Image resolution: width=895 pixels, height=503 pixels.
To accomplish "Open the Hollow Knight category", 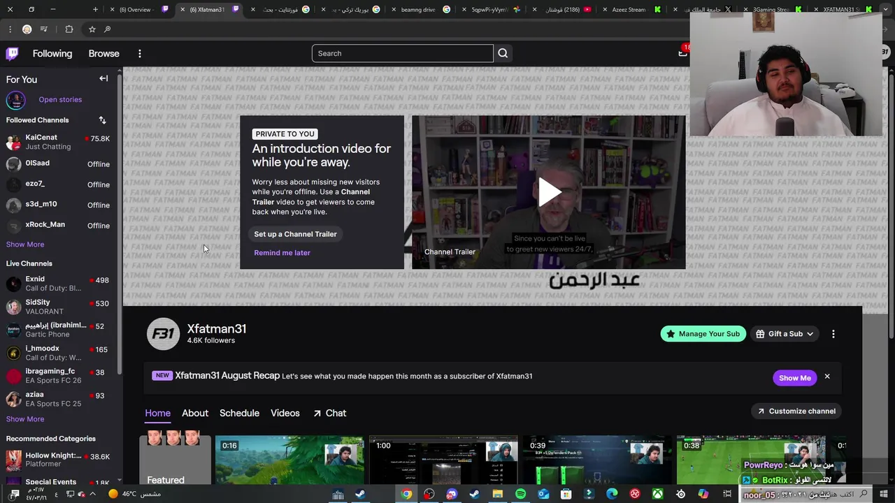I will point(59,460).
